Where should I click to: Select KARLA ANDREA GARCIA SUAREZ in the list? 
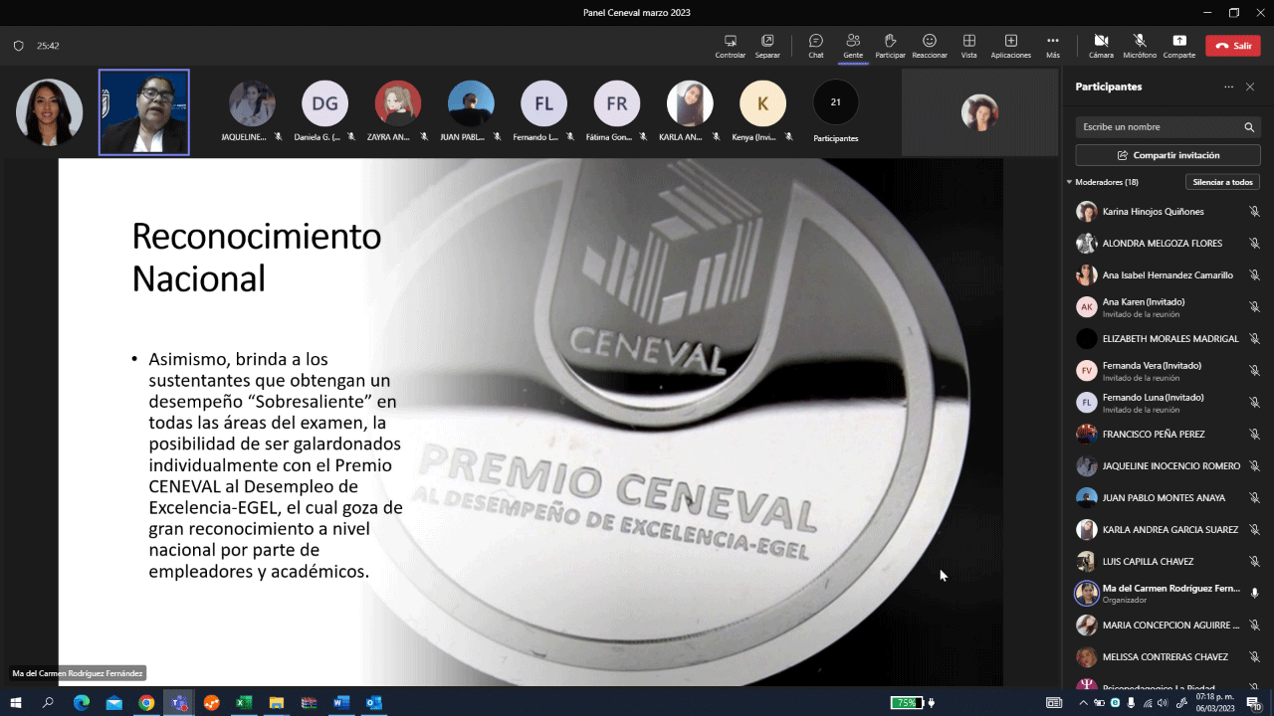[x=1167, y=530]
